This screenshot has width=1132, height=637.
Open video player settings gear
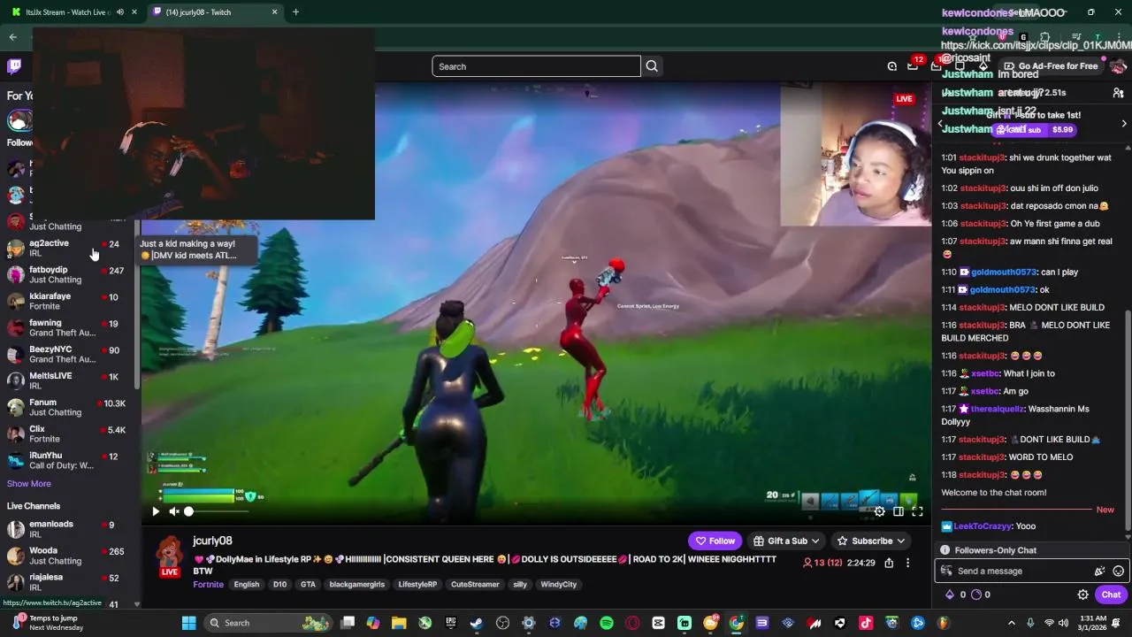click(879, 511)
